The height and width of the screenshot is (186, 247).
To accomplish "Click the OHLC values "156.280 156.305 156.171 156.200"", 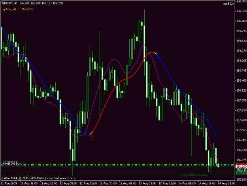I will coord(41,3).
